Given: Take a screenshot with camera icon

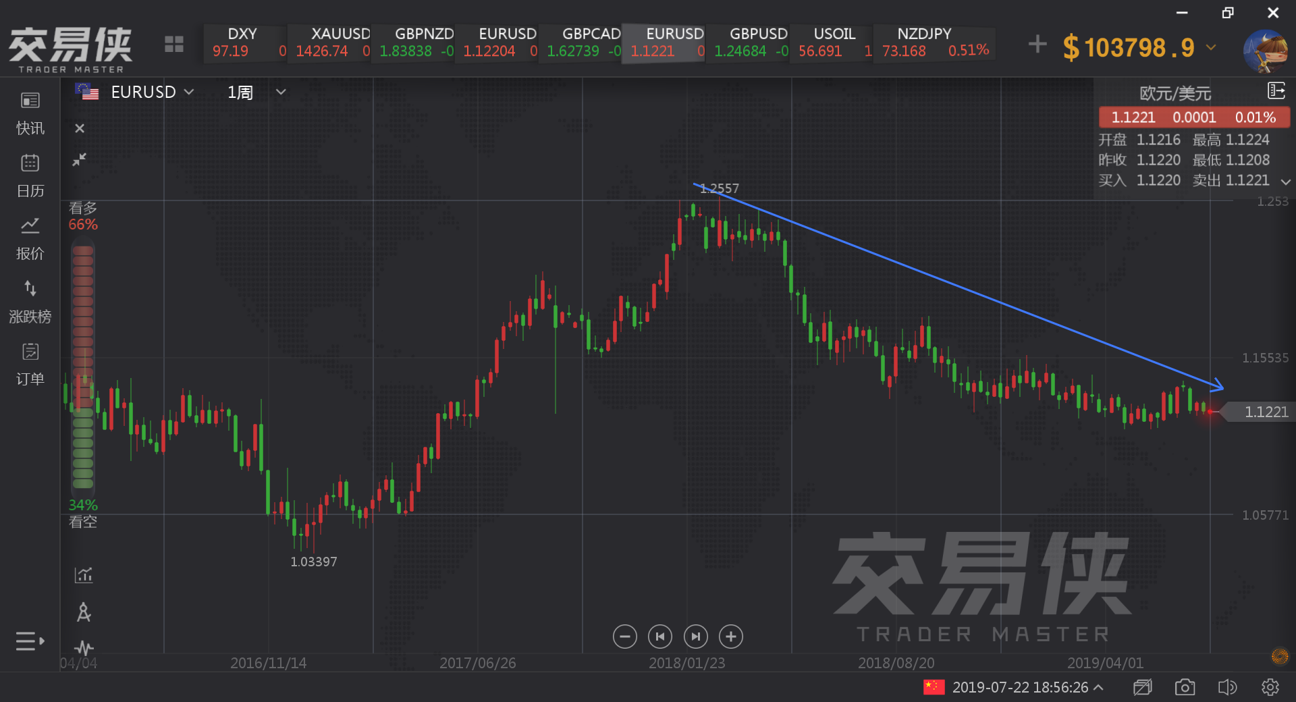Looking at the screenshot, I should [x=1185, y=687].
